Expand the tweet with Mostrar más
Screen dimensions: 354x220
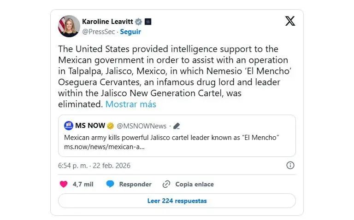(130, 104)
